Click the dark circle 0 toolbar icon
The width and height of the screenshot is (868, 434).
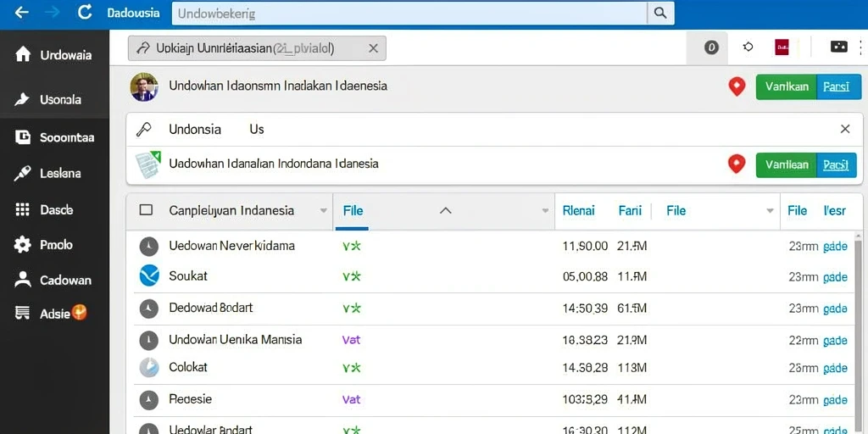click(711, 48)
